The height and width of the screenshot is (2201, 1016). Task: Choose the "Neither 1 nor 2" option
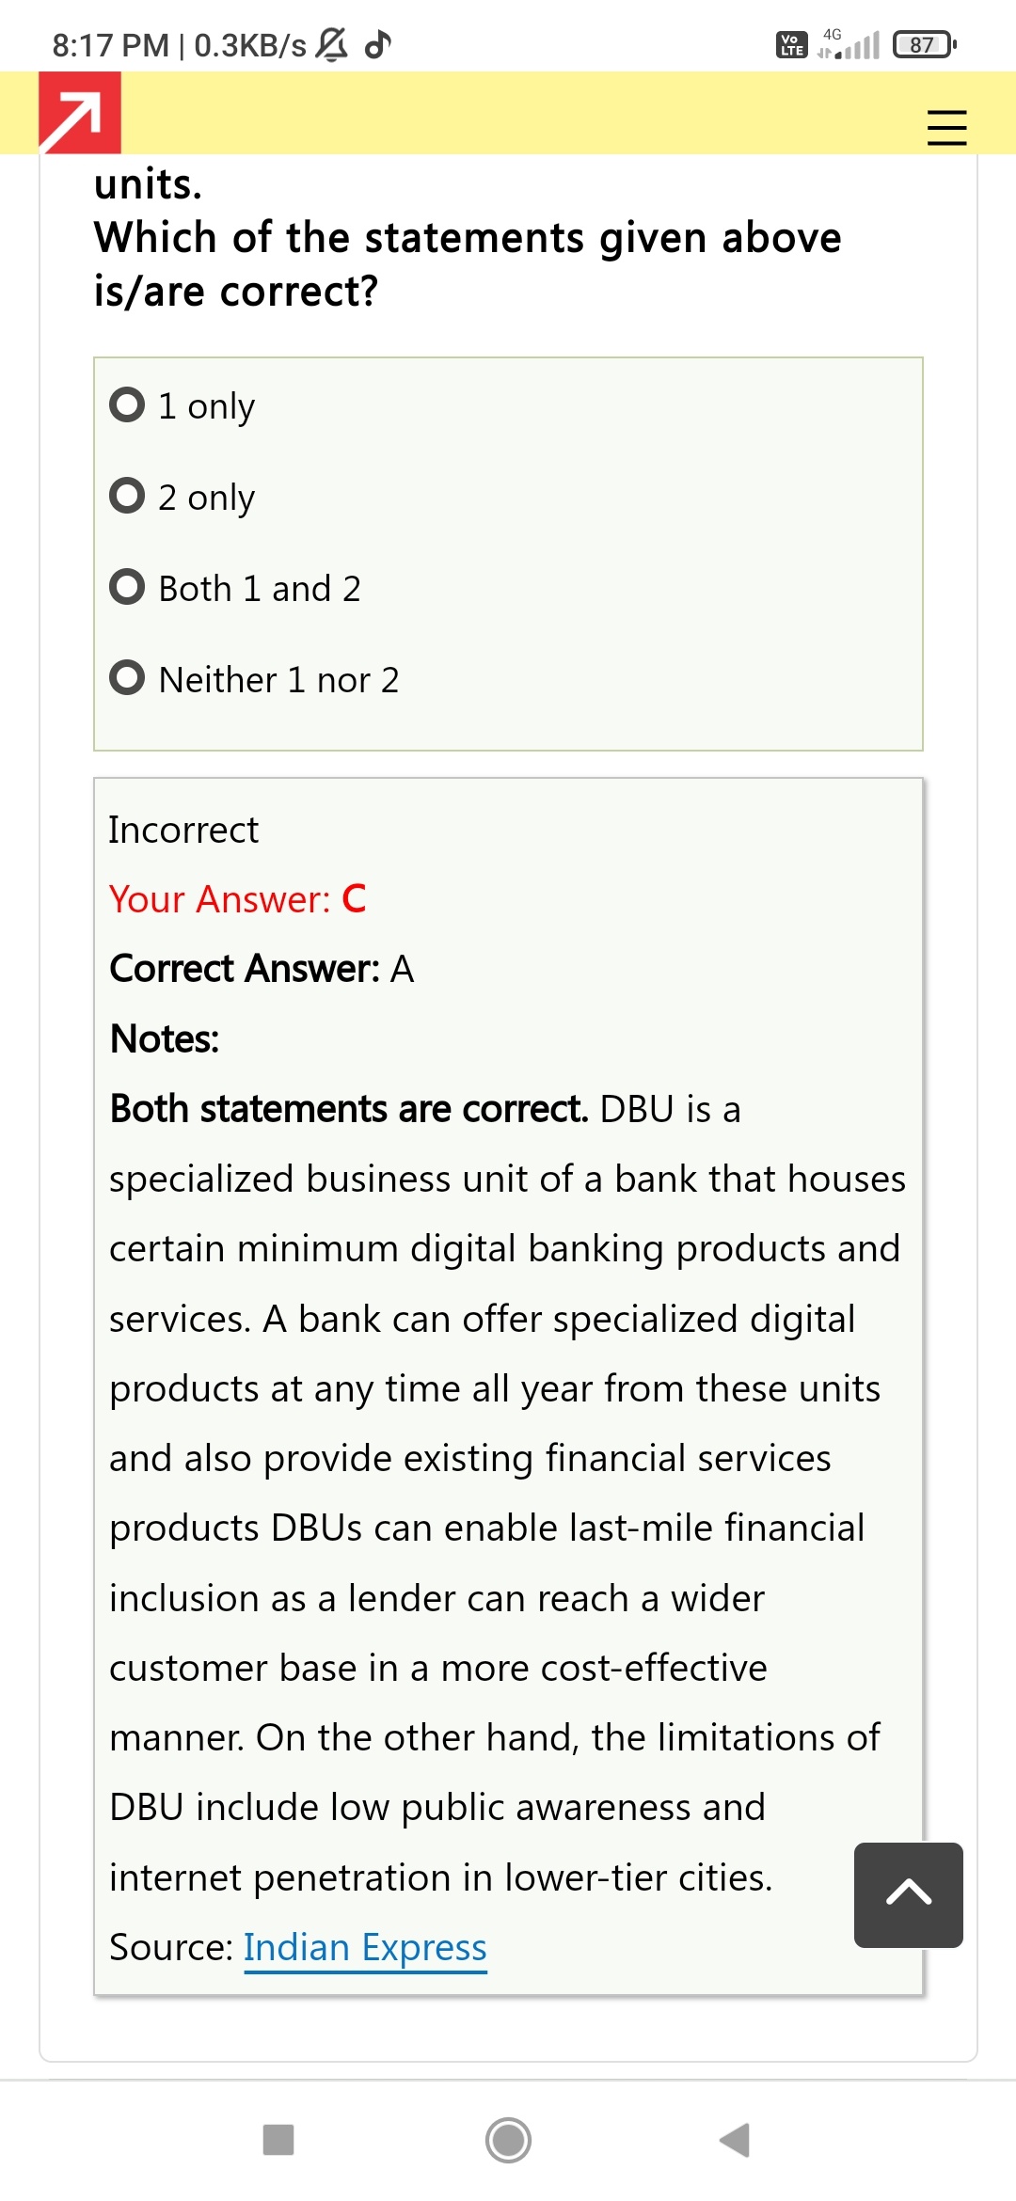click(128, 678)
